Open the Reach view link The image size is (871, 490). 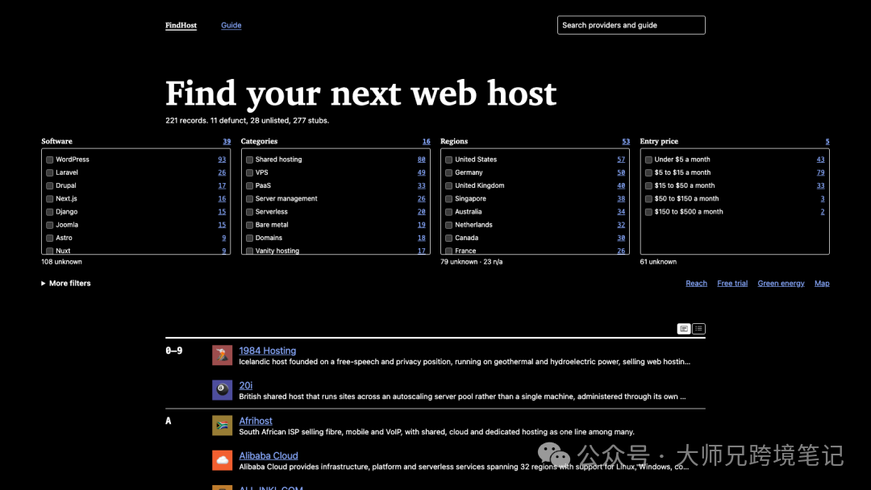pos(696,283)
